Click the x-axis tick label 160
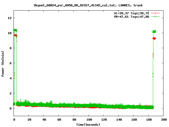169x127 pixels. click(133, 120)
